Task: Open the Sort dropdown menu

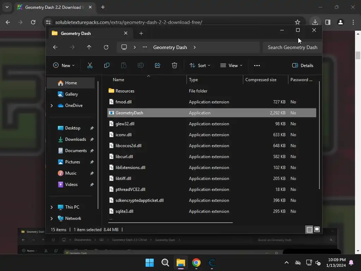Action: 200,65
